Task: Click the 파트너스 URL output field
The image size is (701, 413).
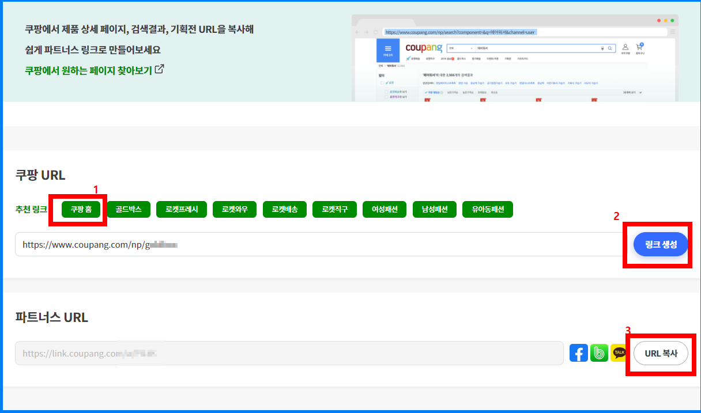Action: 289,353
